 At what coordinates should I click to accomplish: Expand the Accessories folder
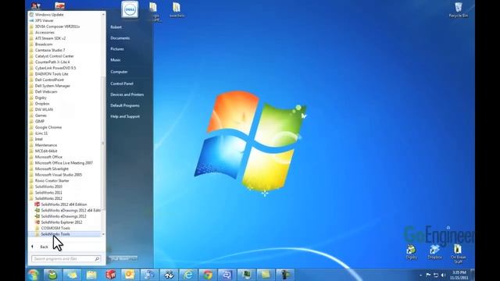pos(45,33)
